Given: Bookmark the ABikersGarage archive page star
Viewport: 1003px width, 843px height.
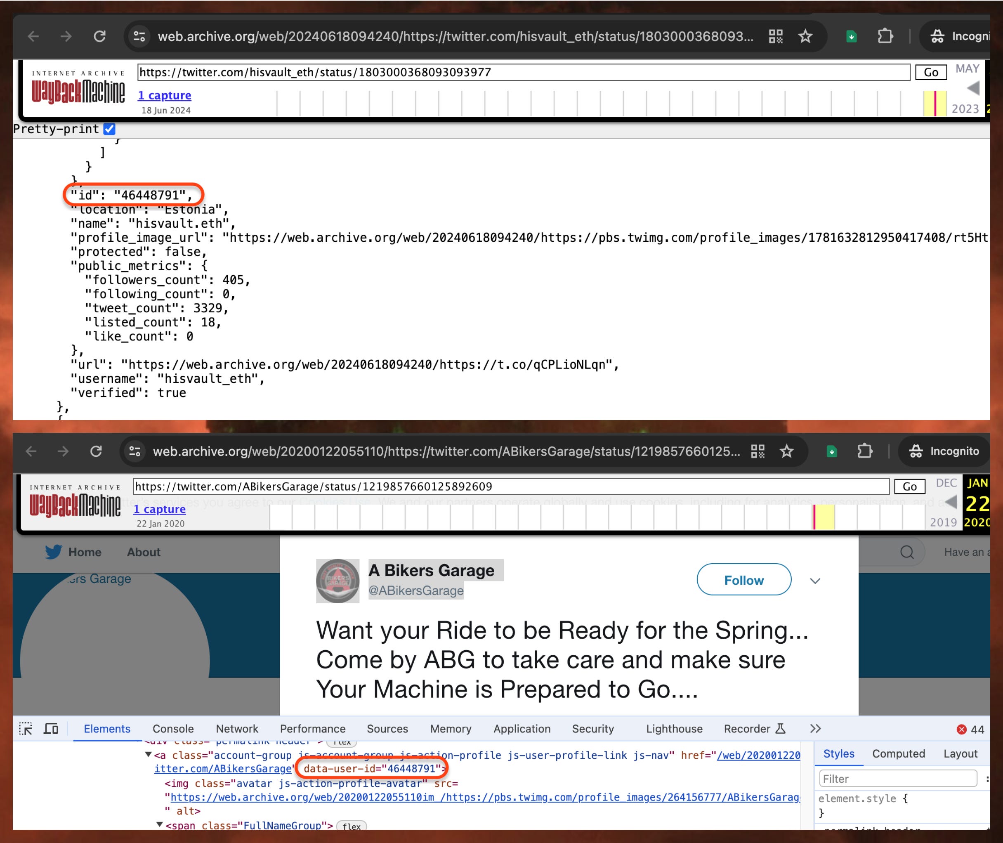Looking at the screenshot, I should coord(786,451).
